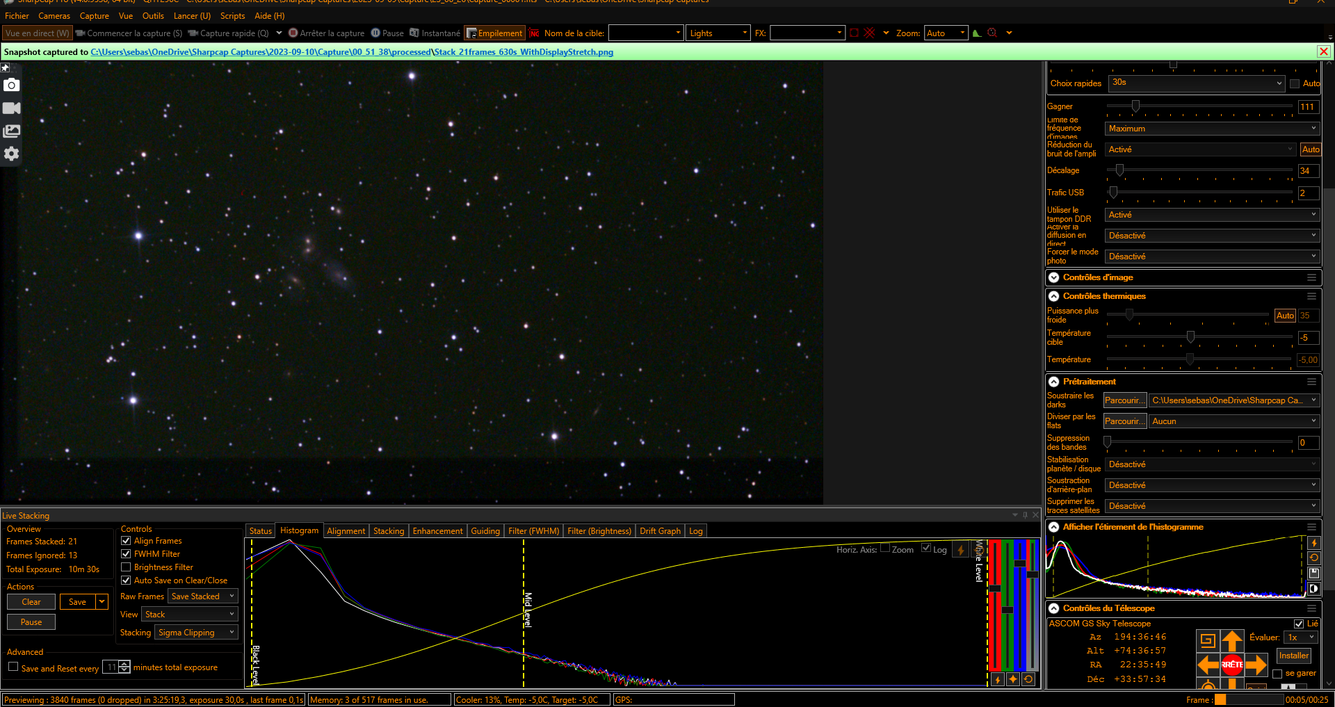Viewport: 1335px width, 707px height.
Task: Open the settings gear icon in left sidebar
Action: (11, 154)
